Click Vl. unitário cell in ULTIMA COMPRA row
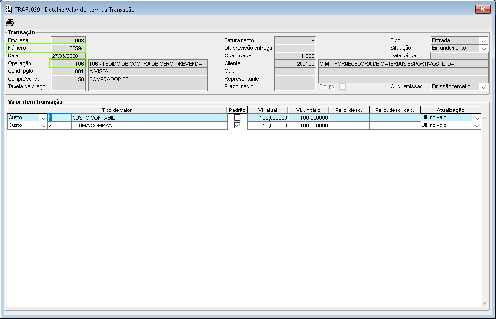Image resolution: width=496 pixels, height=319 pixels. click(x=308, y=125)
